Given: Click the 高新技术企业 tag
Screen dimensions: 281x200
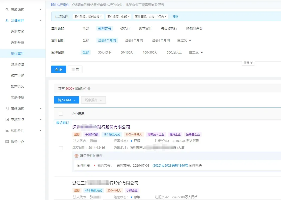Looking at the screenshot, I should point(156,134).
